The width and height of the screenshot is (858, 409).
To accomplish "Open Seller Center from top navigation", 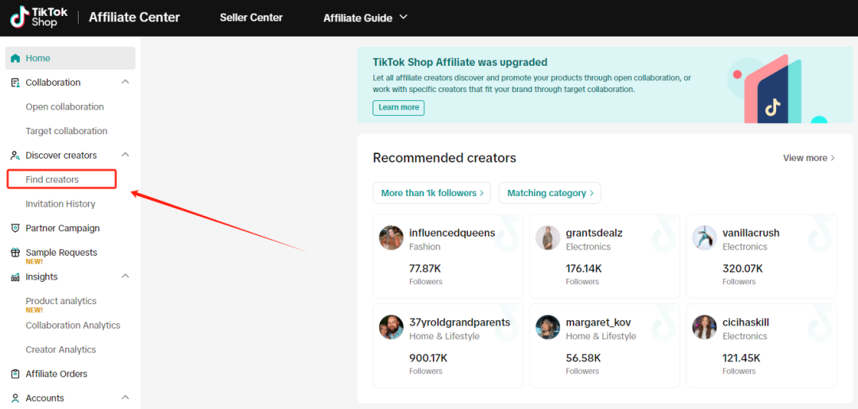I will (251, 17).
